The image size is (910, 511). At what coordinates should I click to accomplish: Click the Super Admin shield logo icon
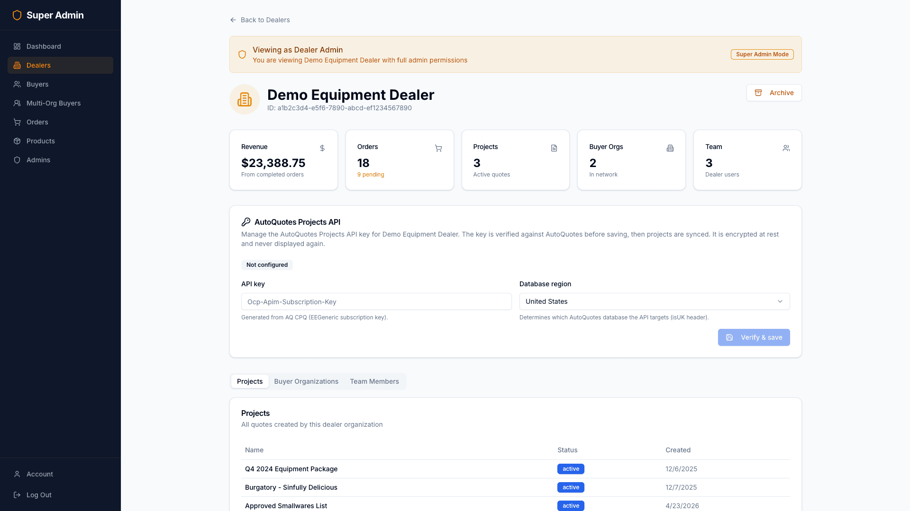coord(17,15)
